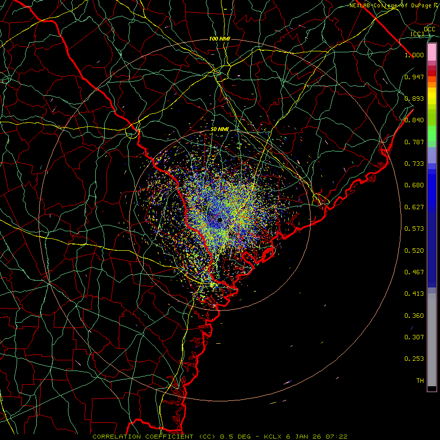Select the 0.467 legend value
This screenshot has height=440, width=440.
414,272
